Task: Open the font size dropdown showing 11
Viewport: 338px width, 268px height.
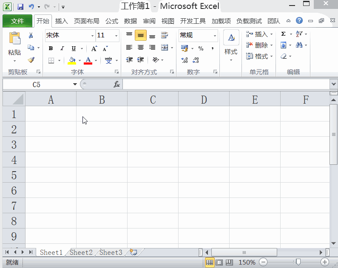Action: pyautogui.click(x=116, y=36)
